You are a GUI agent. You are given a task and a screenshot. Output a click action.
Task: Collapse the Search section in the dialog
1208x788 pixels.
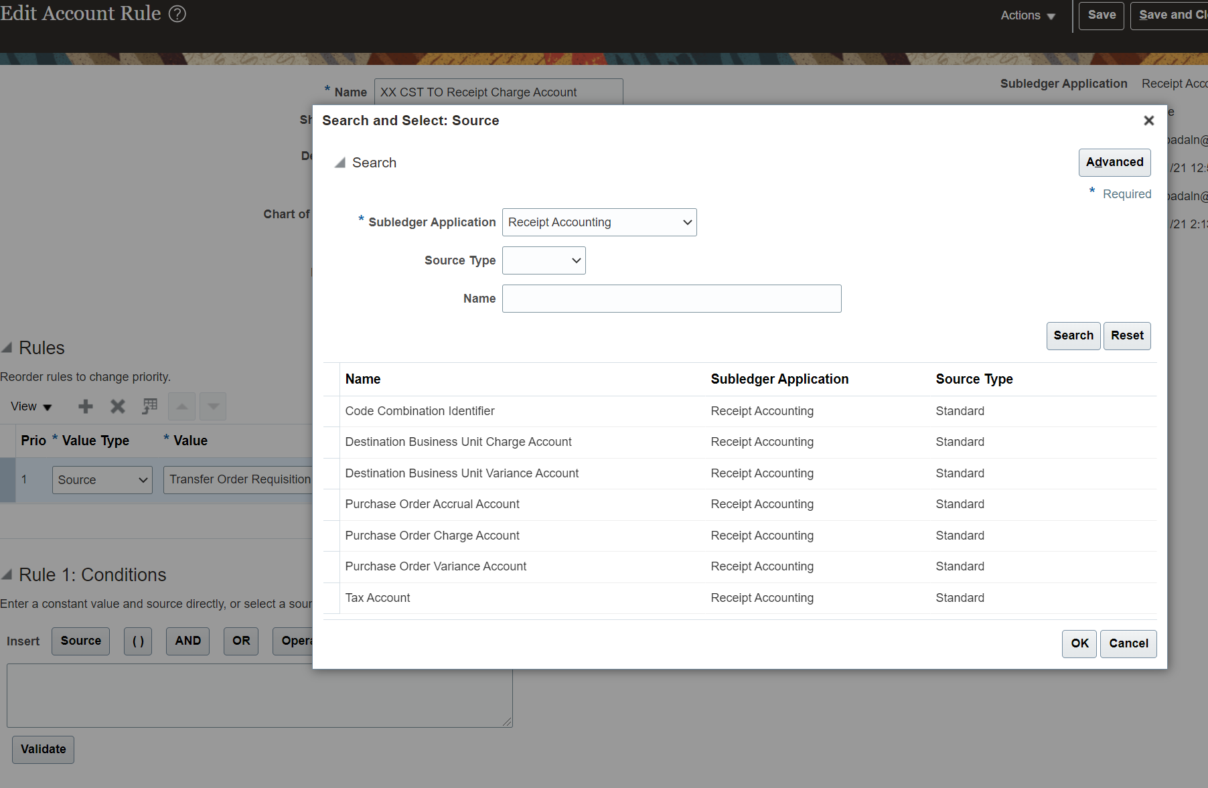click(340, 162)
